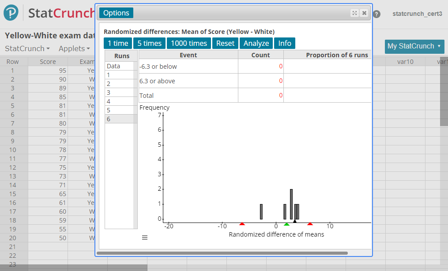This screenshot has height=271, width=448.
Task: Click the green triangle marker on the axis
Action: pyautogui.click(x=286, y=224)
